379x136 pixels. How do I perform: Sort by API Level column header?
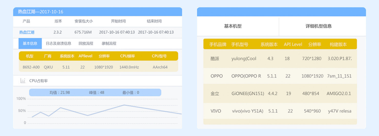(x=293, y=44)
